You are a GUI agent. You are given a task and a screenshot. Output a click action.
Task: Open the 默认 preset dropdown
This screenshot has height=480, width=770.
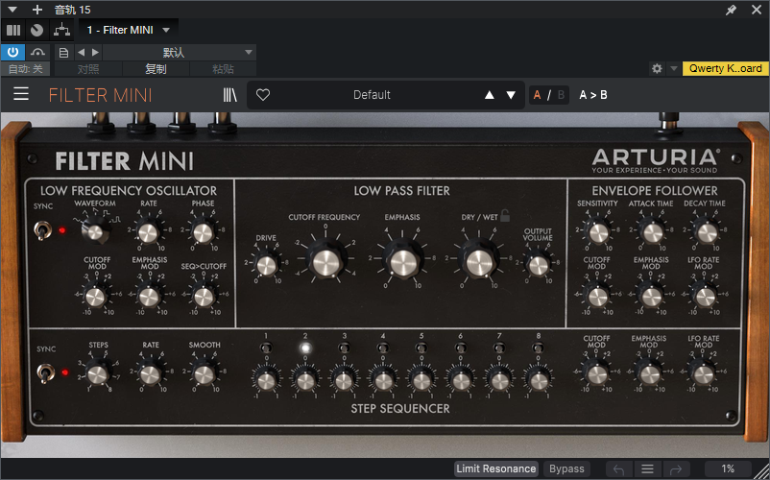tap(180, 53)
